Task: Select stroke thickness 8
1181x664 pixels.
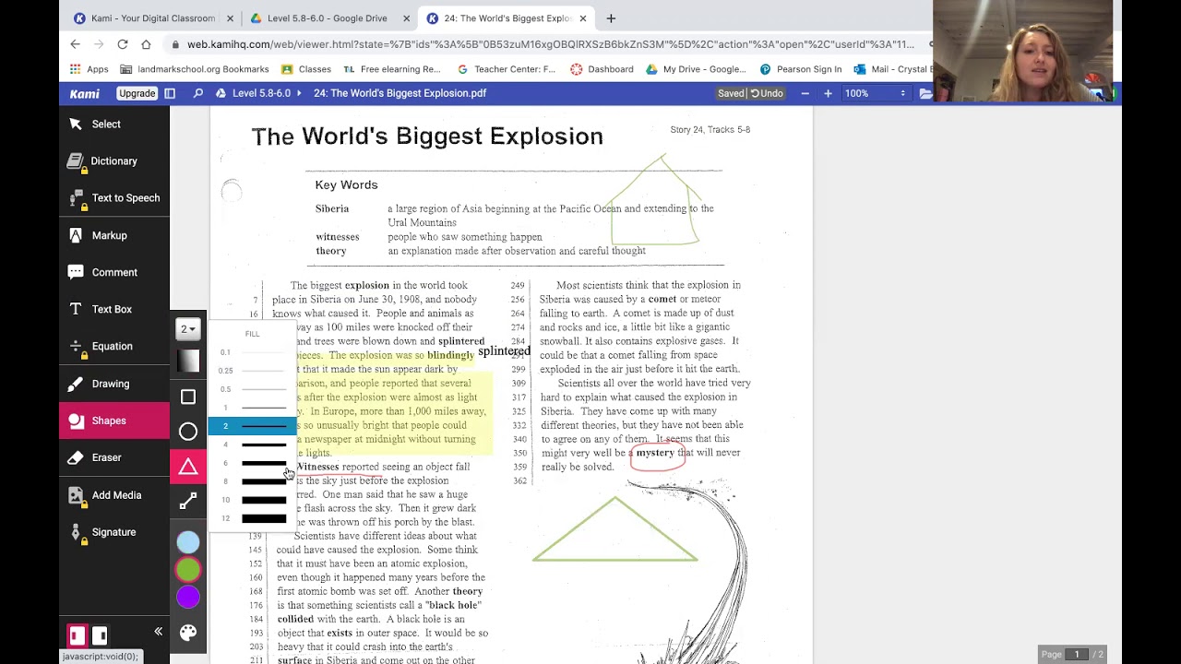Action: [253, 481]
